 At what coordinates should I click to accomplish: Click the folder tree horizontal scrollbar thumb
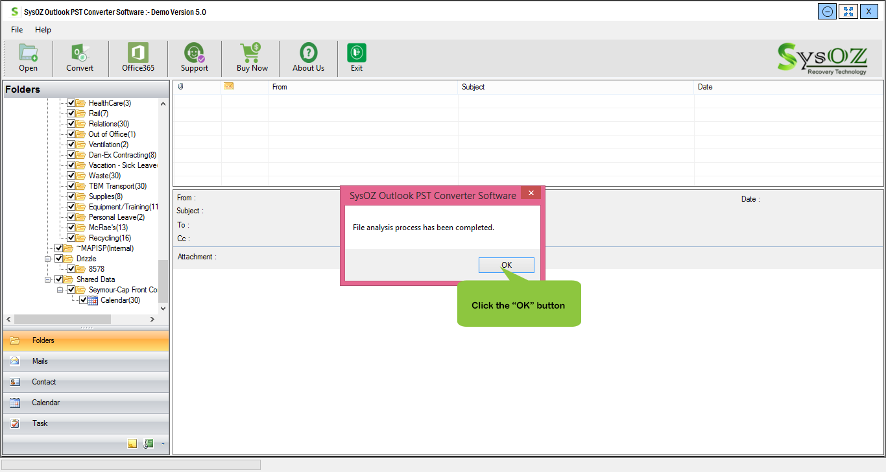[x=62, y=320]
